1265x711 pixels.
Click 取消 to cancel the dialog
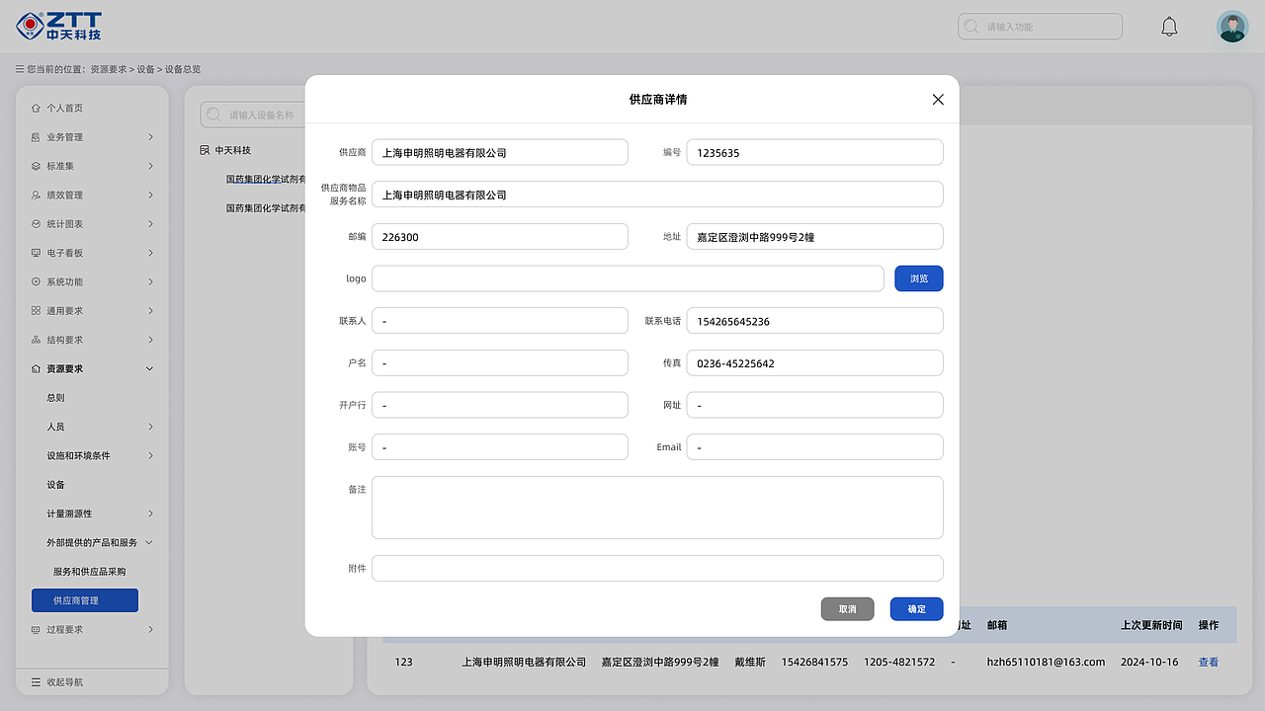[847, 608]
